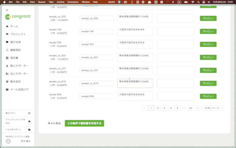
Task: Open the Archive menu in menu bar
Action: (x=60, y=2)
